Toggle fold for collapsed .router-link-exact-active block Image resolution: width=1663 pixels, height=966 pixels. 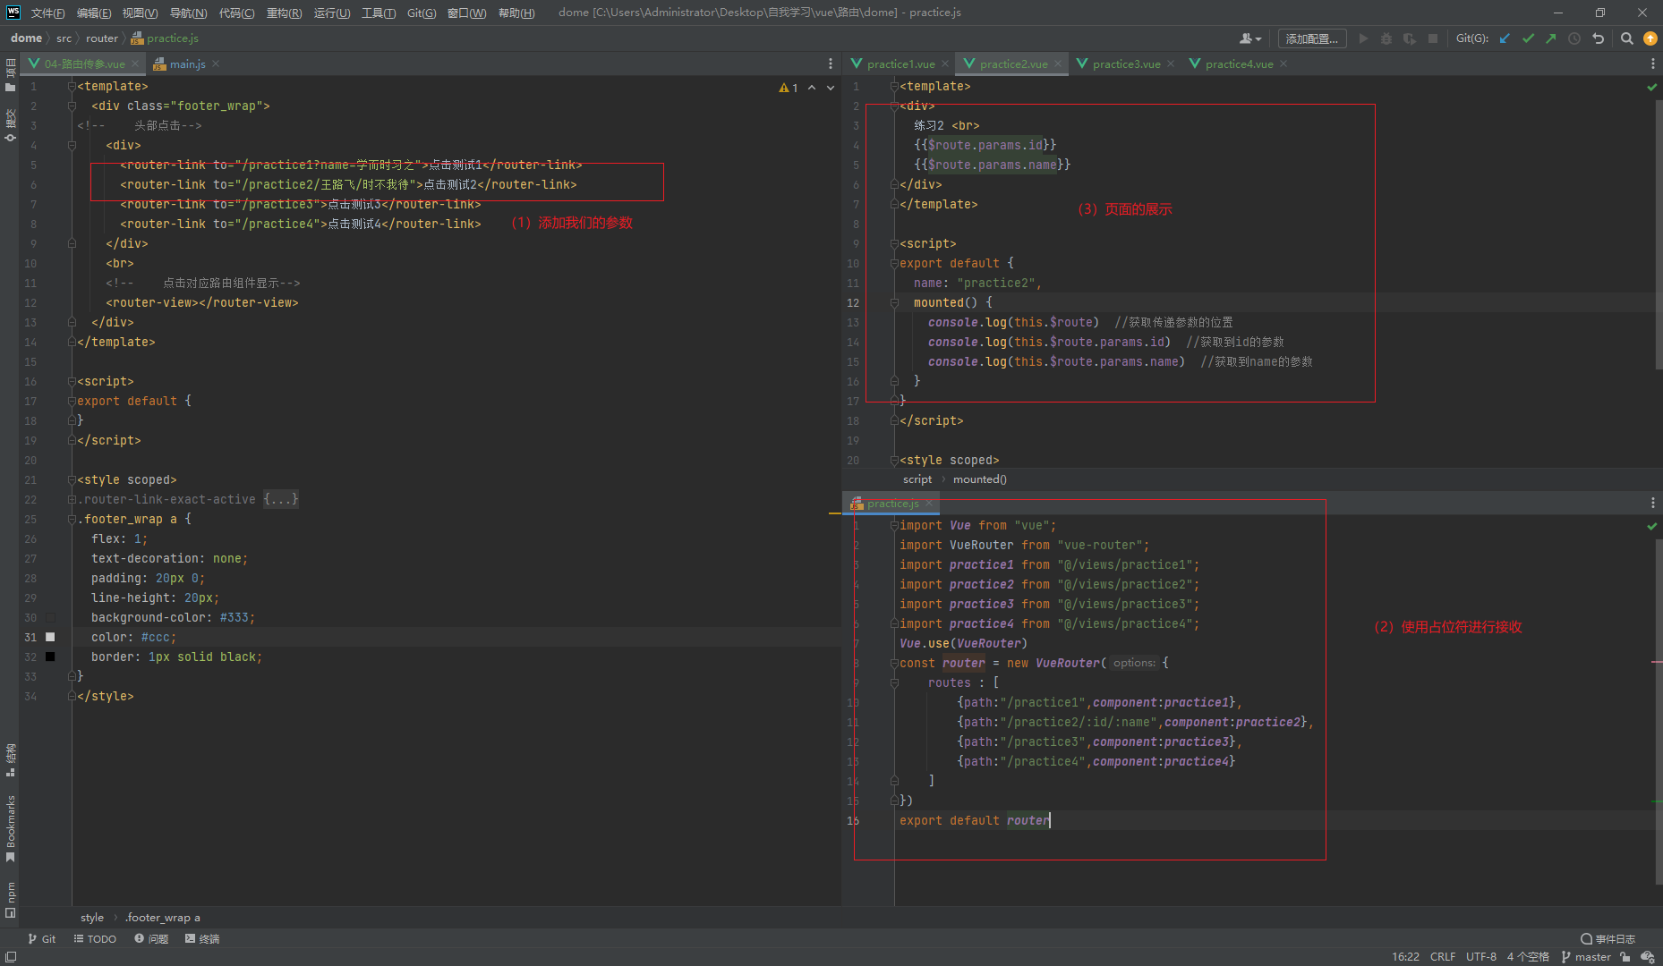[x=72, y=500]
